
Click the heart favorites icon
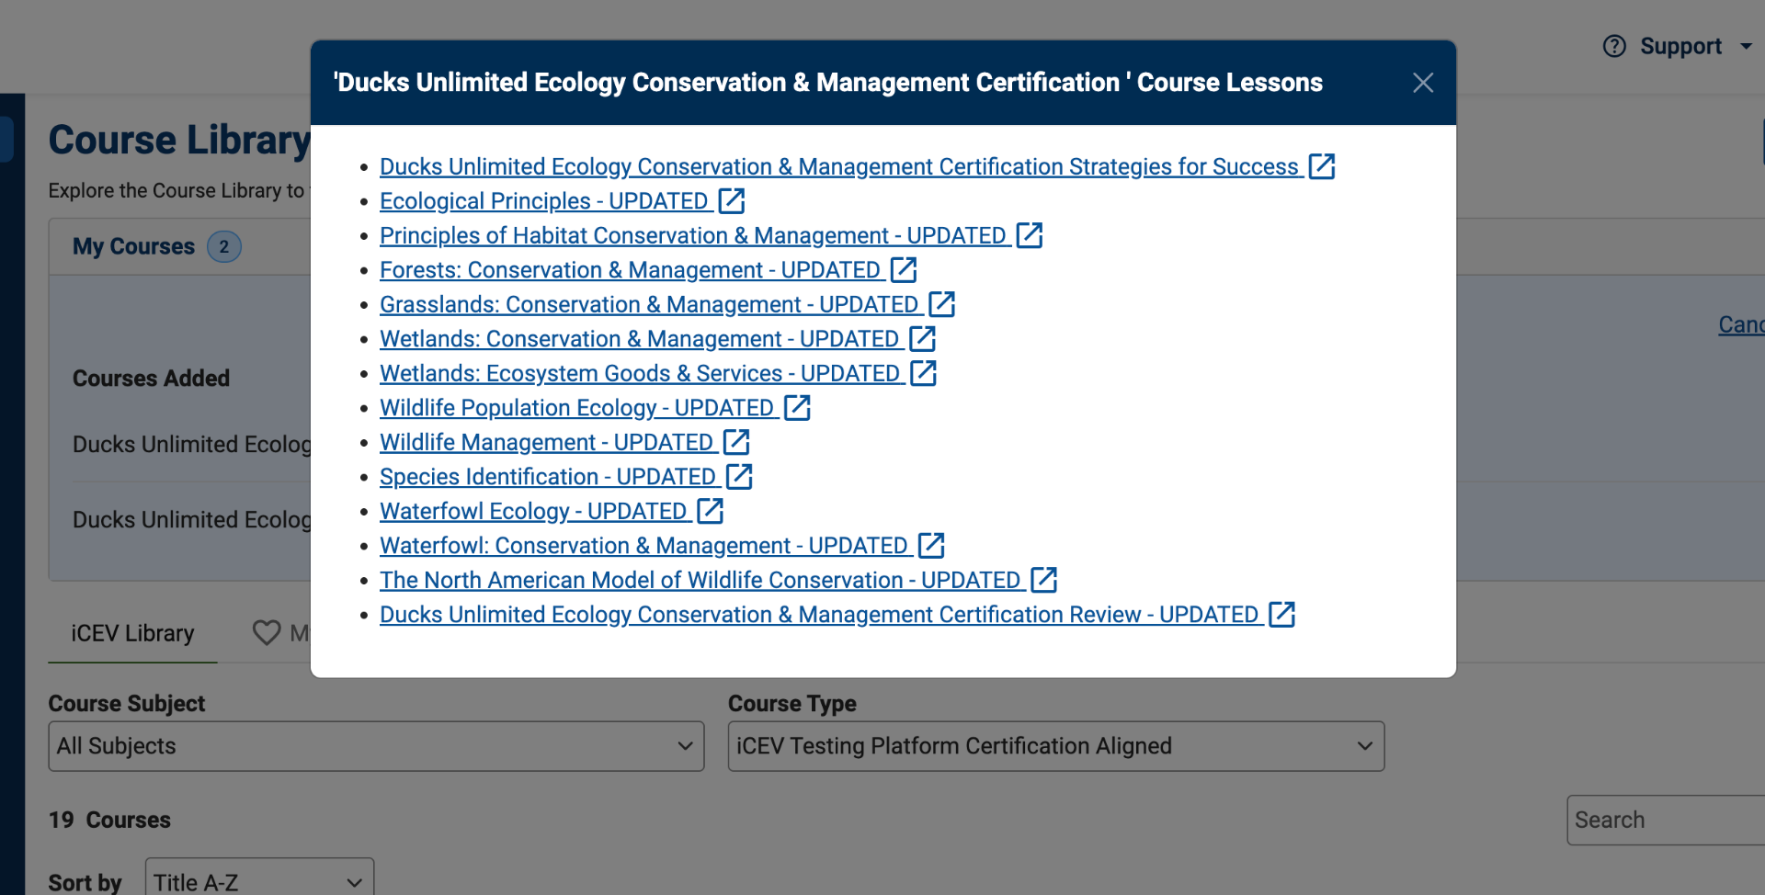point(267,633)
